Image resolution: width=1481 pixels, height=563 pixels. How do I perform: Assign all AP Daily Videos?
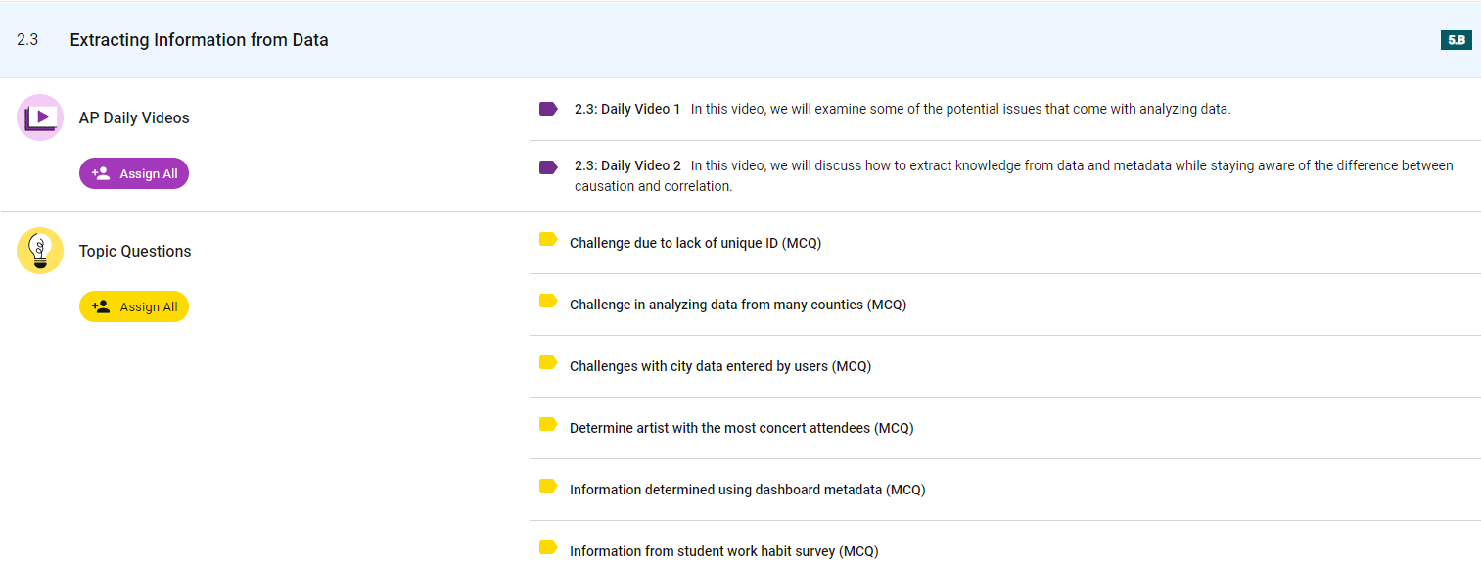pos(134,173)
